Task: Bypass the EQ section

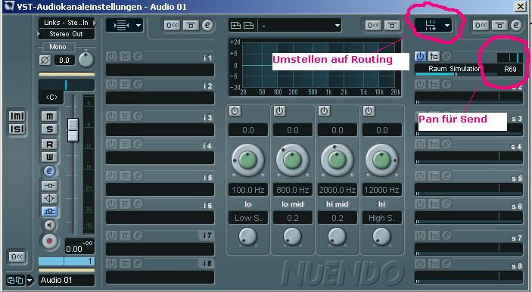Action: pos(392,26)
